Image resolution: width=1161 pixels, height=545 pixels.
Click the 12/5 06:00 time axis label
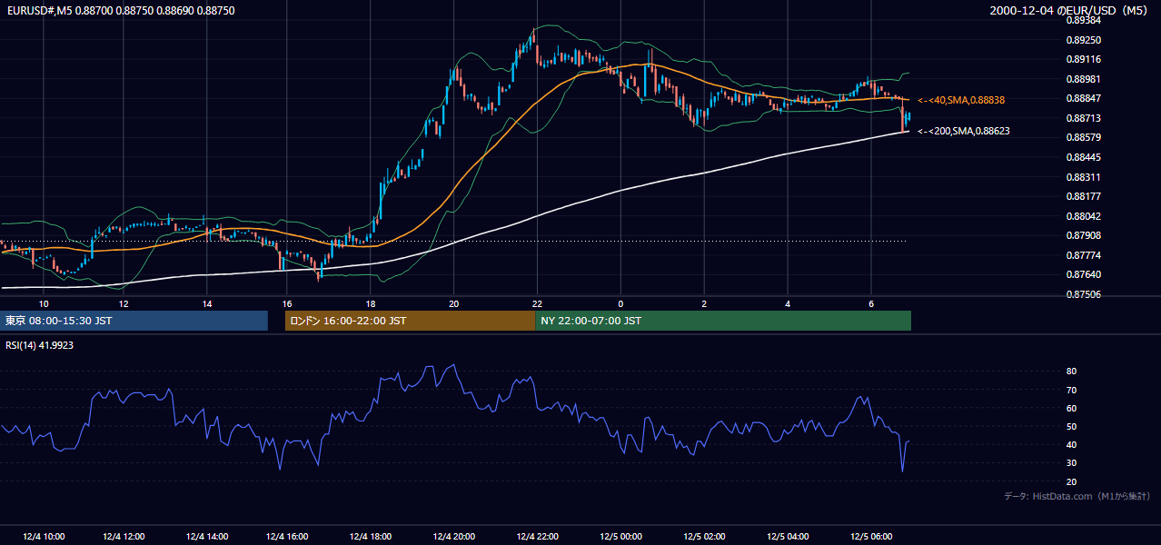(x=870, y=537)
